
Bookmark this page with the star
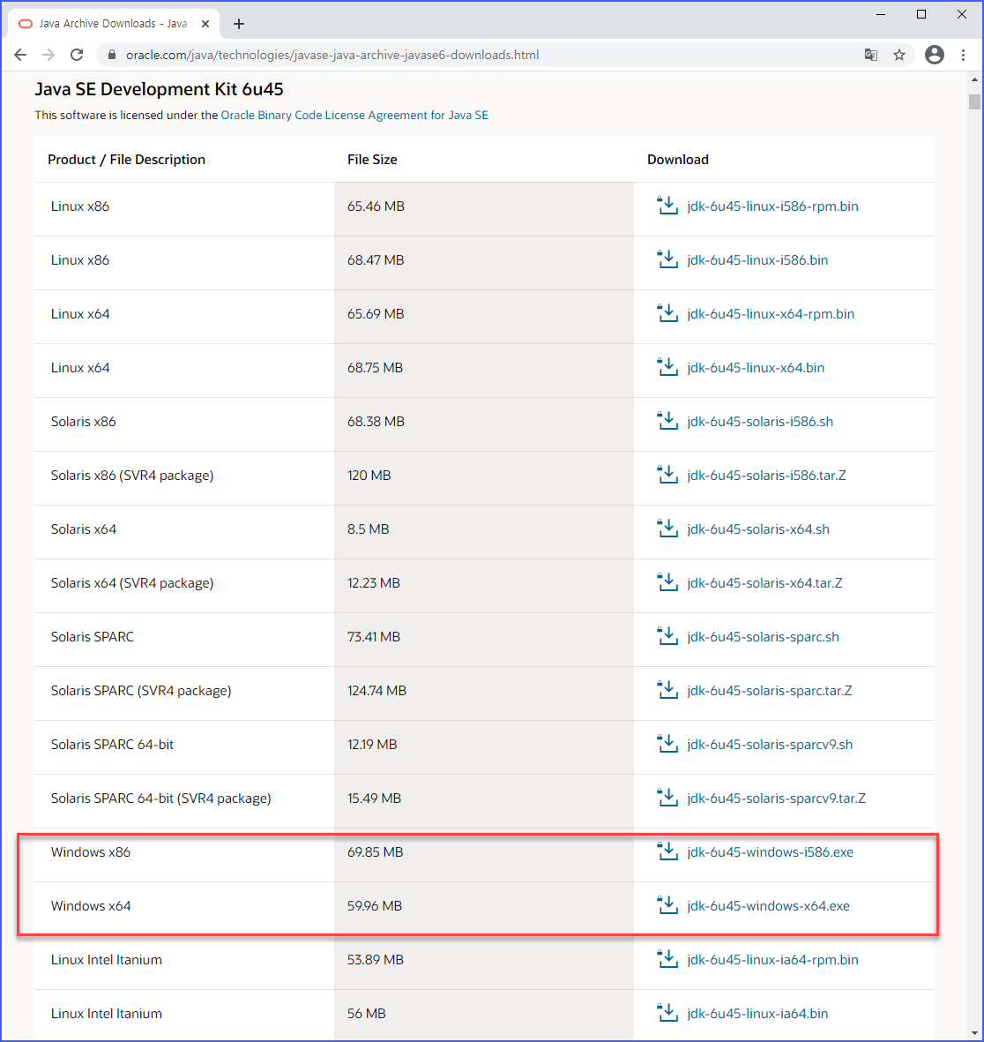tap(899, 56)
